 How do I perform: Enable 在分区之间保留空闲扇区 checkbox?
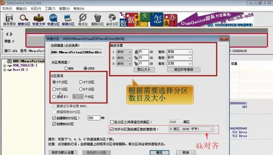[x=112, y=122]
